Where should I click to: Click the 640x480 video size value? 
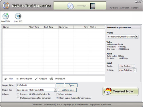[x=122, y=47]
